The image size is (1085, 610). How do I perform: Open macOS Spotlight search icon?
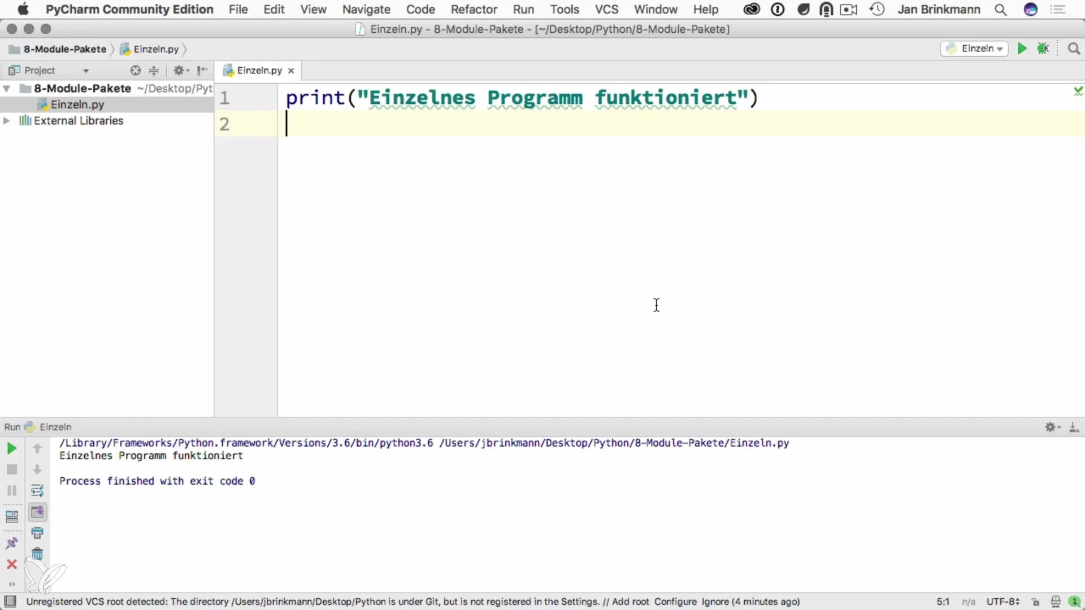pyautogui.click(x=1000, y=10)
